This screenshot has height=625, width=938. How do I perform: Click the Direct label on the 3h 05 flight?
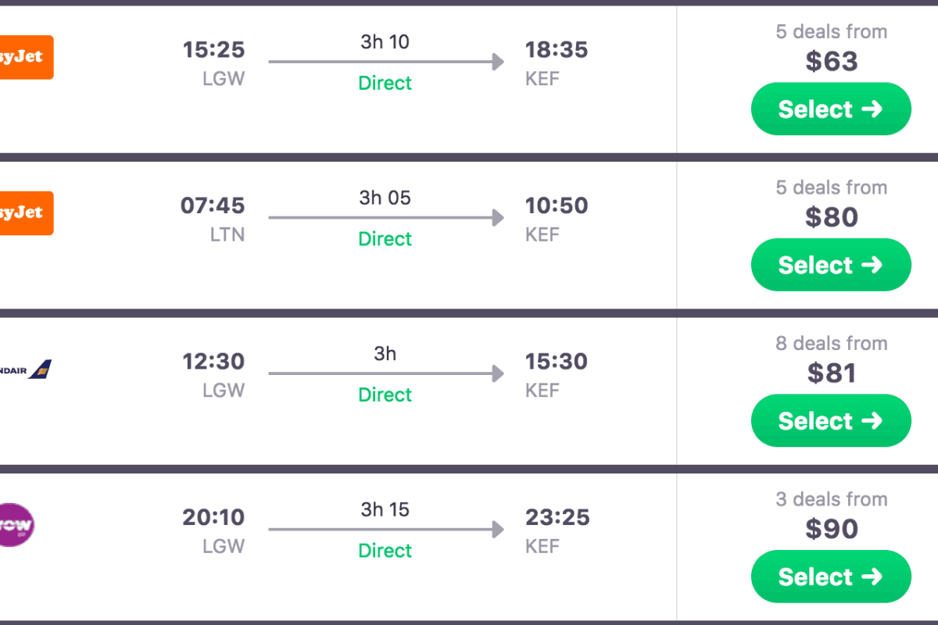385,239
